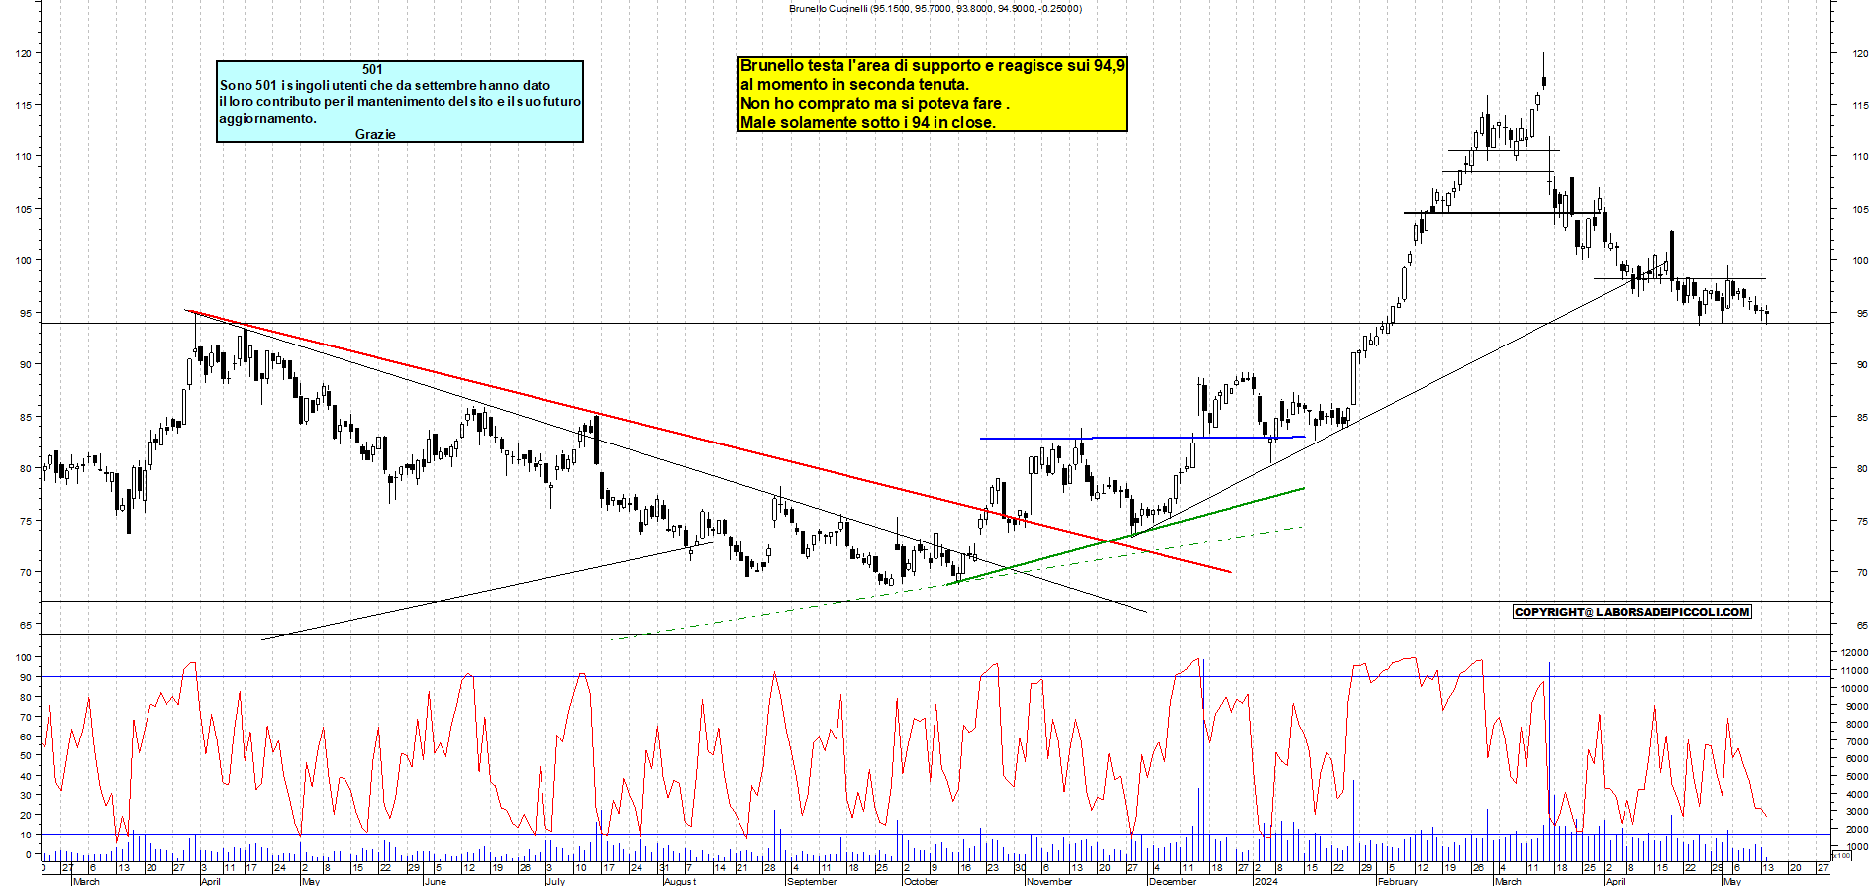The image size is (1871, 886).
Task: Click the 10000 volume axis value
Action: pyautogui.click(x=1854, y=688)
